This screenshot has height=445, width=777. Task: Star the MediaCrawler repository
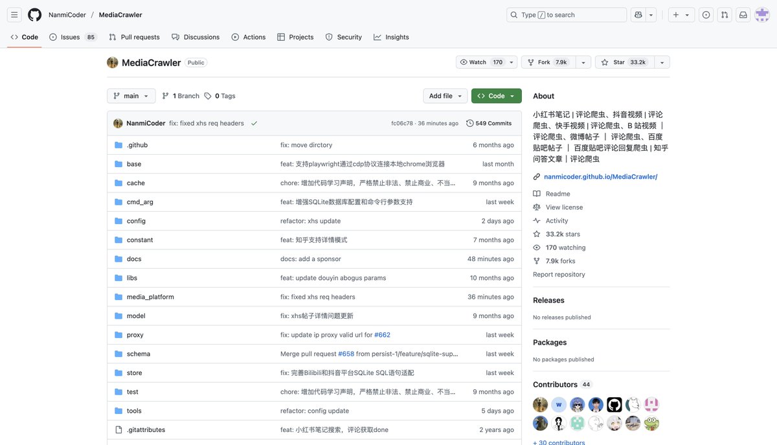pos(624,62)
